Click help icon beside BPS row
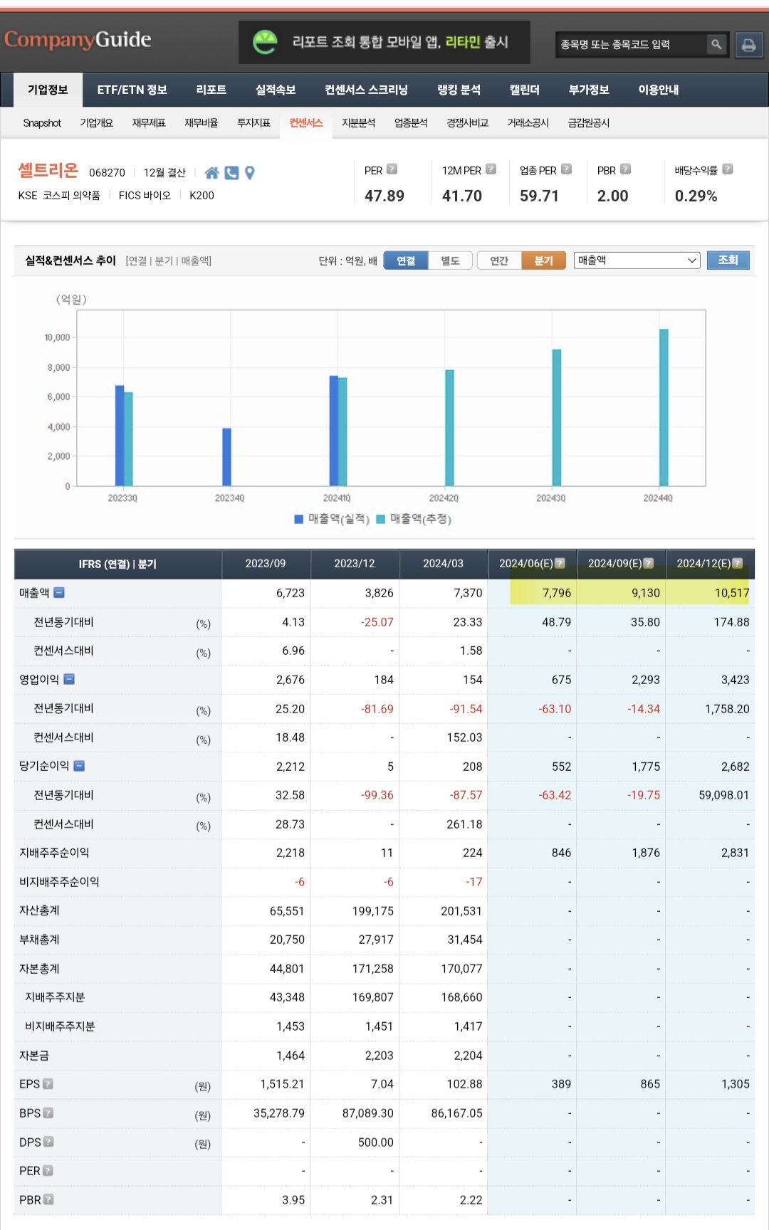 (48, 1113)
